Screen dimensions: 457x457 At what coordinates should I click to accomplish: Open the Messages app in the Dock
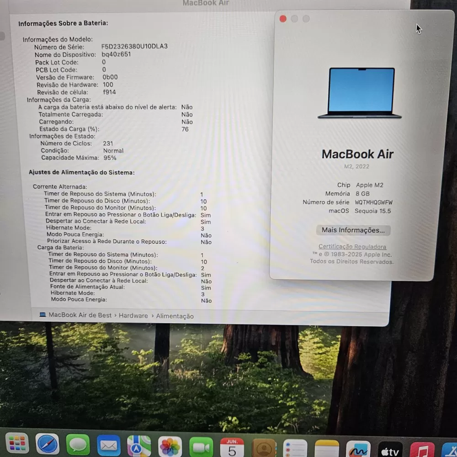click(x=78, y=445)
